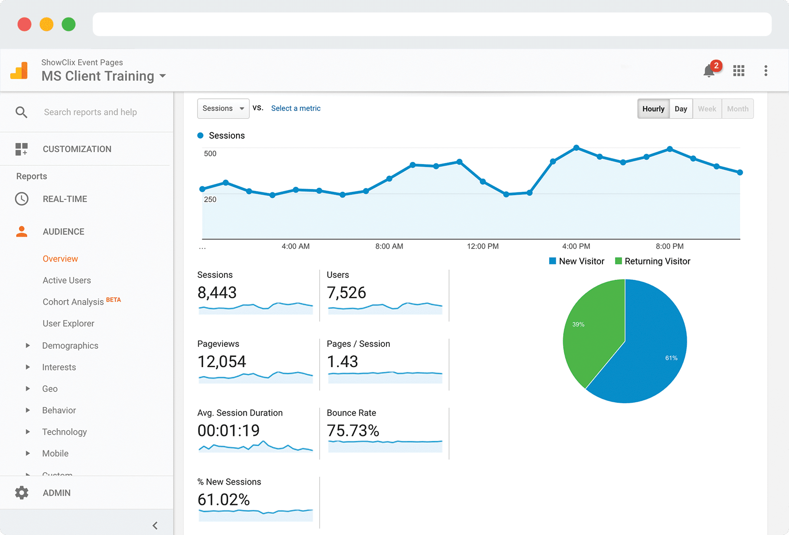Click the 8:00 AM axis label

pos(389,246)
